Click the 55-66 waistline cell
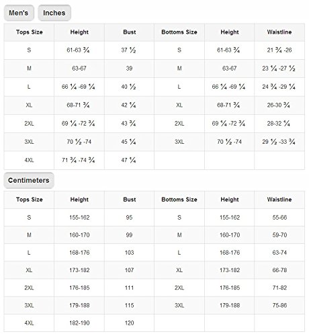The height and width of the screenshot is (336, 309). click(x=279, y=218)
